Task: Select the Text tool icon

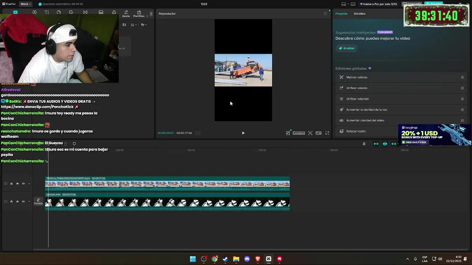Action: [x=46, y=12]
